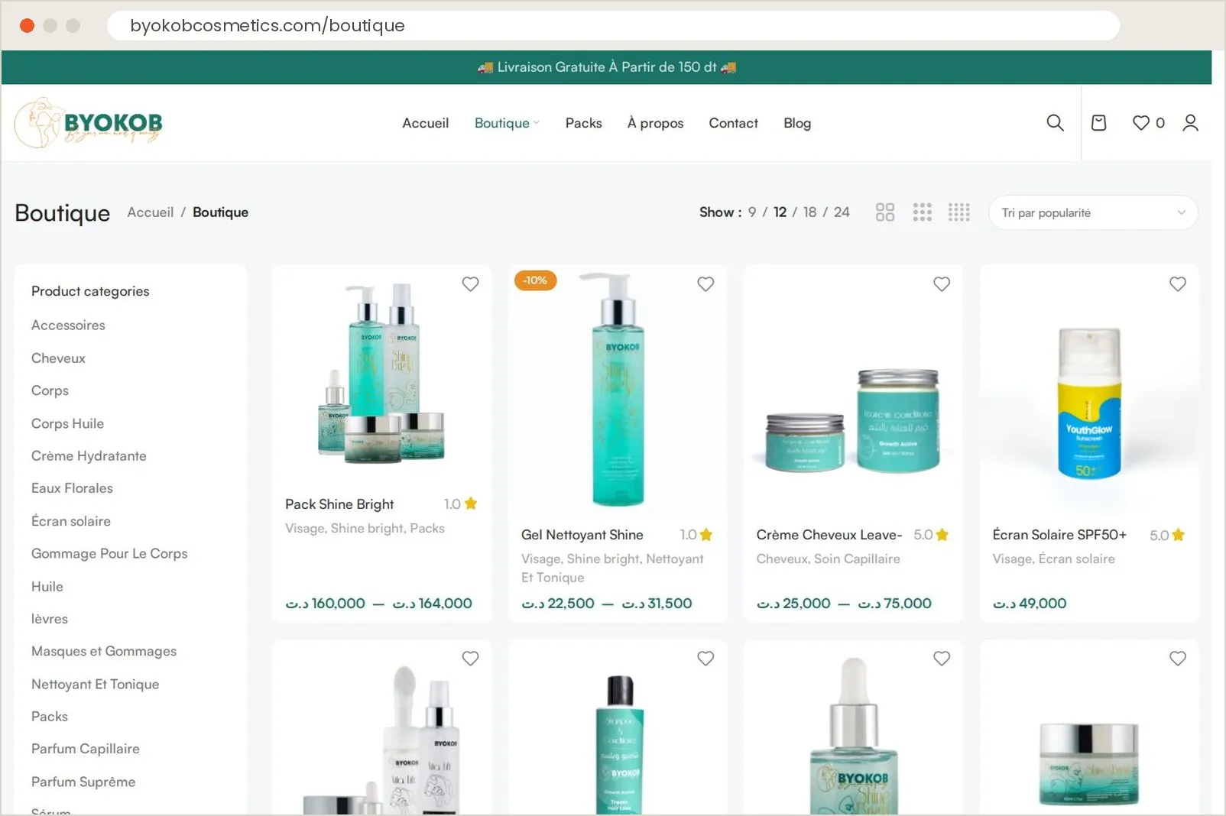Image resolution: width=1226 pixels, height=816 pixels.
Task: Open the Crème Hydratante category
Action: pos(89,456)
